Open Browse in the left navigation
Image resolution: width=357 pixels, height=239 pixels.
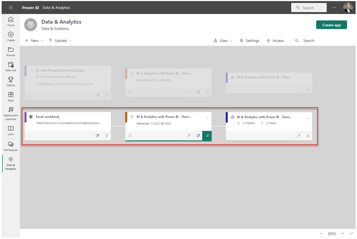(x=11, y=52)
